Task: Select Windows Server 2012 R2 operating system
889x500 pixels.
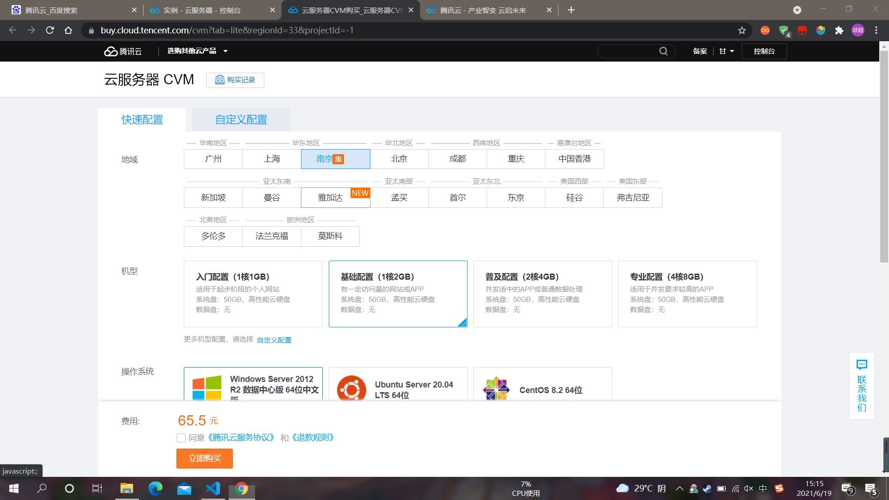Action: click(253, 384)
